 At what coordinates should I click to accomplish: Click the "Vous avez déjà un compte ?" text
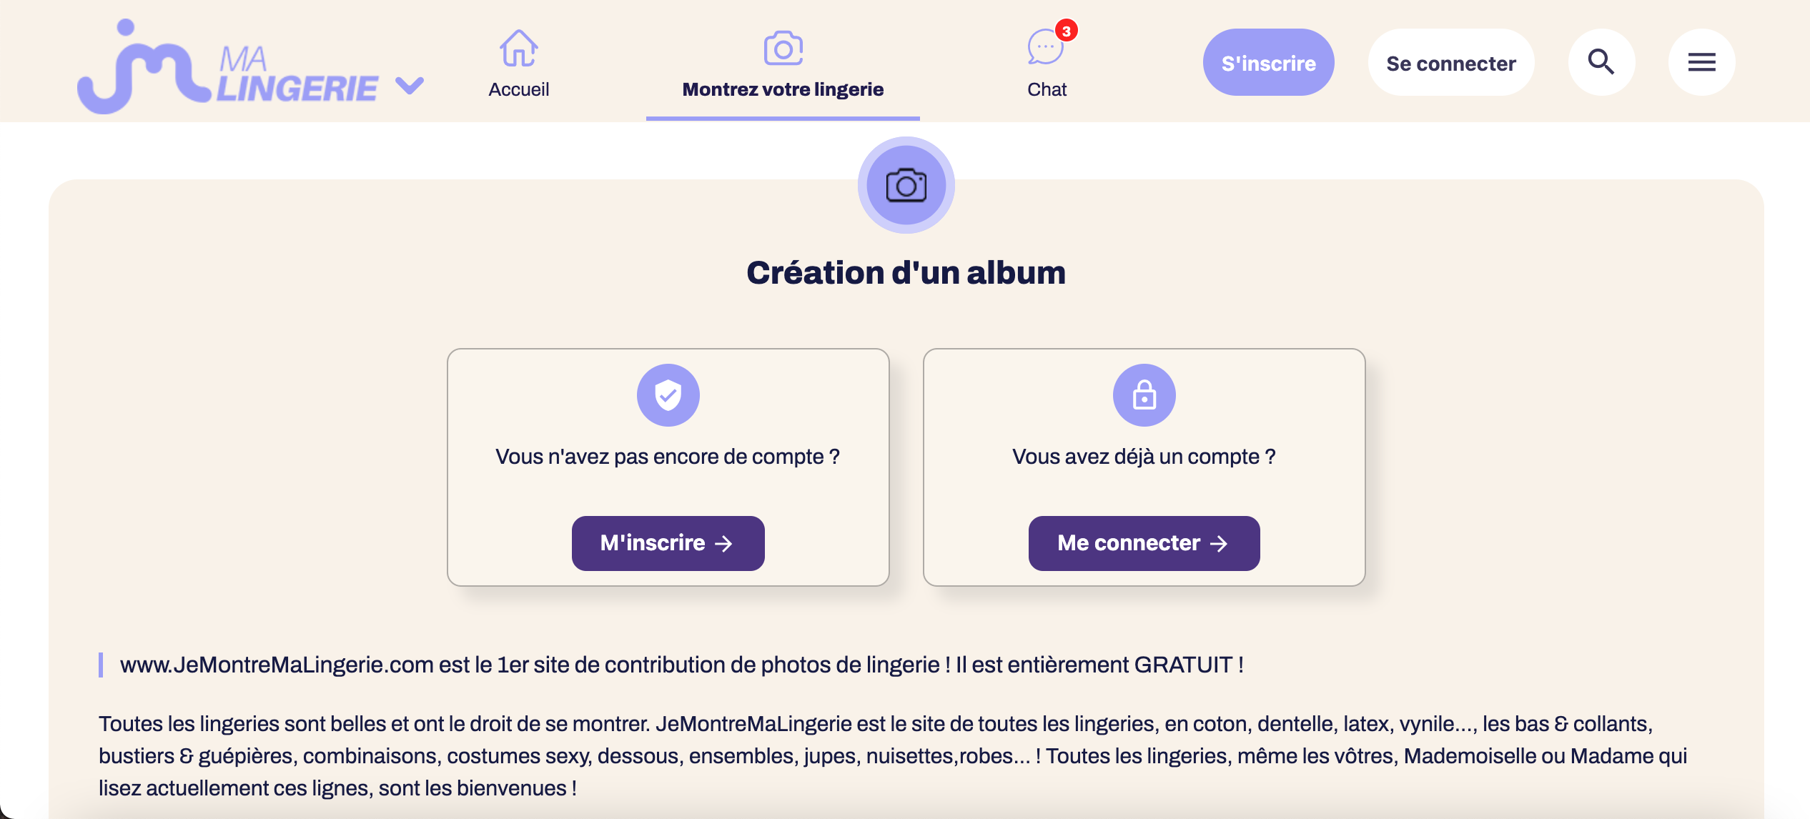(1144, 457)
